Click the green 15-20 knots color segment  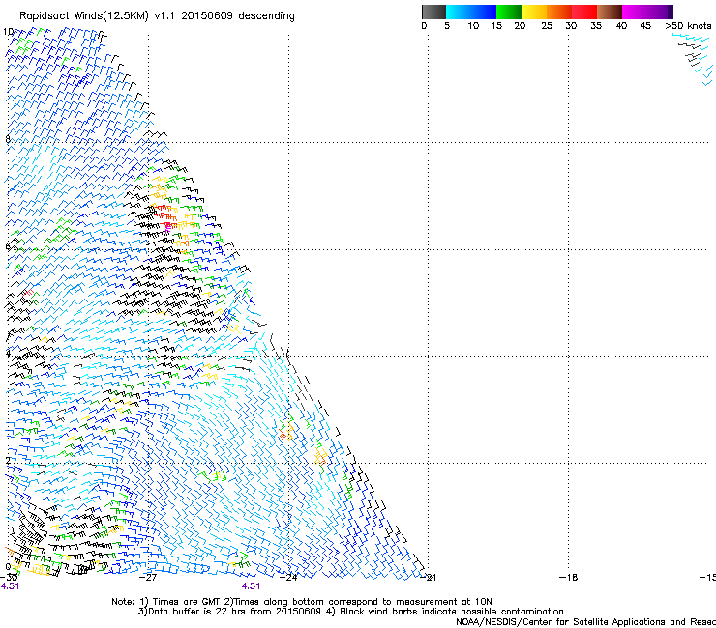click(509, 12)
